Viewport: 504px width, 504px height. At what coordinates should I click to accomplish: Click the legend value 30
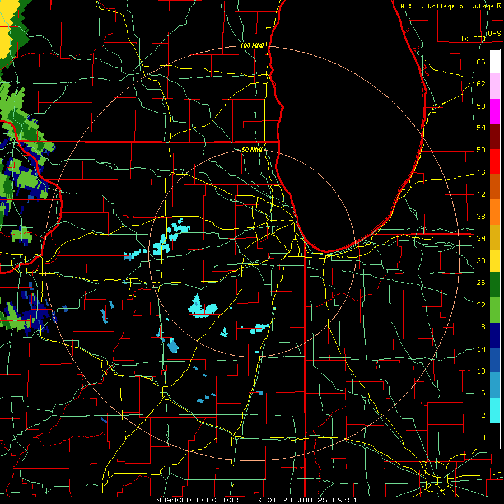[x=481, y=260]
